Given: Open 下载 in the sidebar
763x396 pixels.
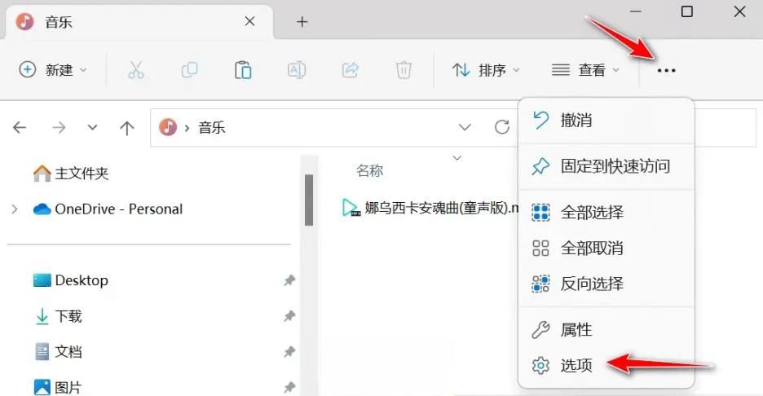Looking at the screenshot, I should point(59,316).
